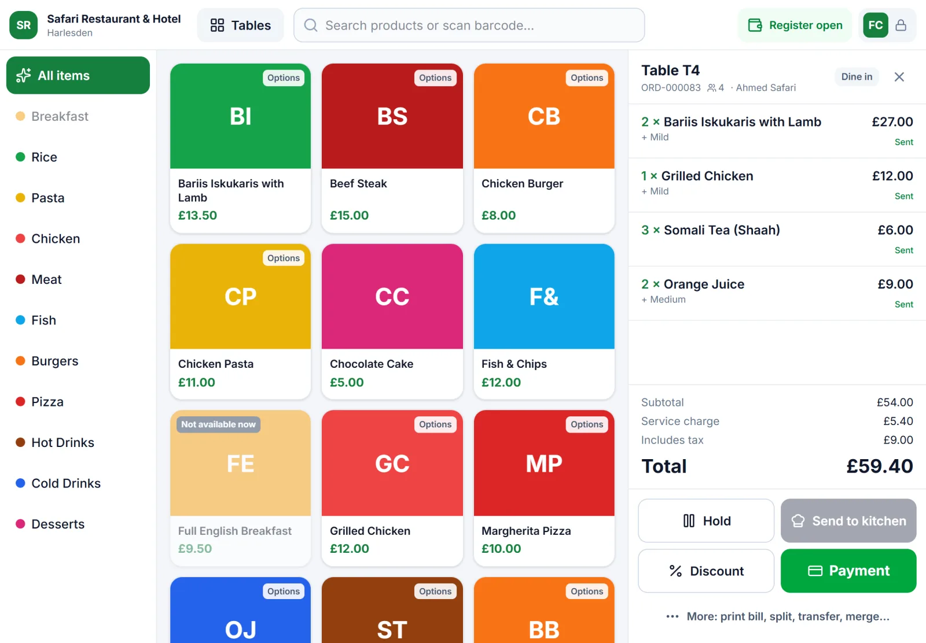Select the Orange Juice order line
The height and width of the screenshot is (643, 926).
pos(777,293)
